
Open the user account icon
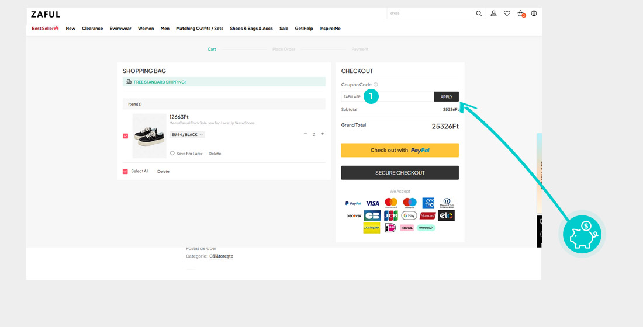click(x=494, y=13)
